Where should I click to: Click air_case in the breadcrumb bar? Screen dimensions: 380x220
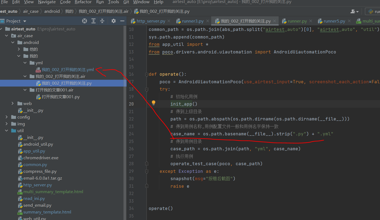[31, 11]
